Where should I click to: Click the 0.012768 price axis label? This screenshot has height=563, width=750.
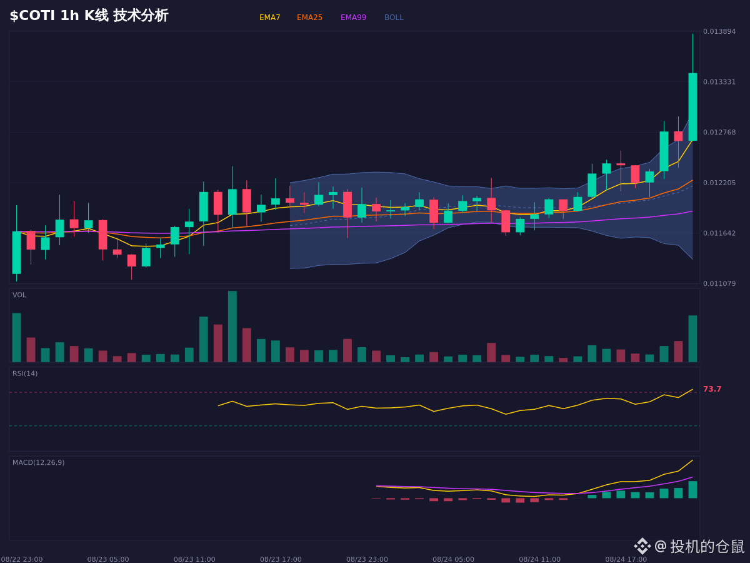[719, 133]
